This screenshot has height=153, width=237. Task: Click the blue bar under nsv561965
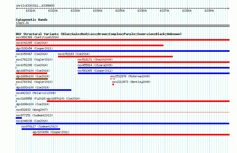[x=154, y=73]
